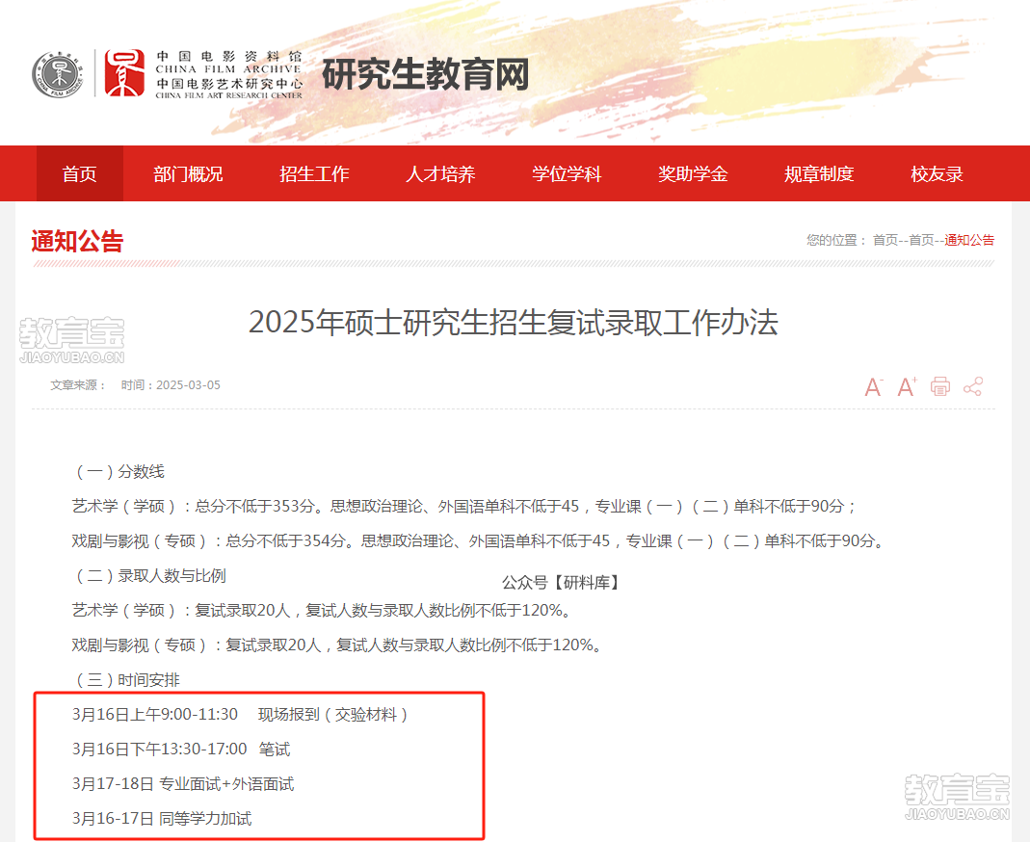Click the first 首页 breadcrumb link
This screenshot has width=1030, height=842.
pyautogui.click(x=885, y=240)
